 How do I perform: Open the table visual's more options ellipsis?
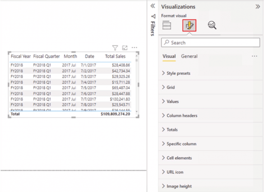(x=134, y=48)
